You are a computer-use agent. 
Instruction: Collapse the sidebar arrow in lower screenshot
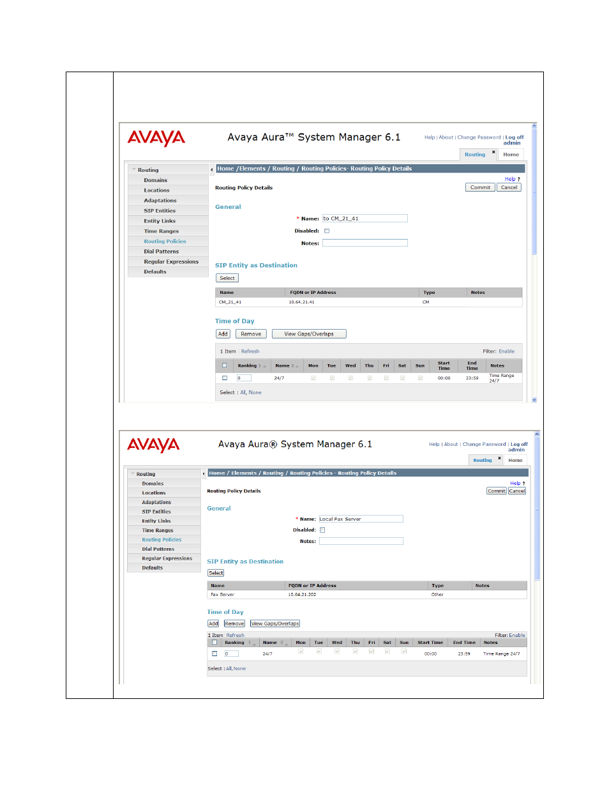pos(204,473)
